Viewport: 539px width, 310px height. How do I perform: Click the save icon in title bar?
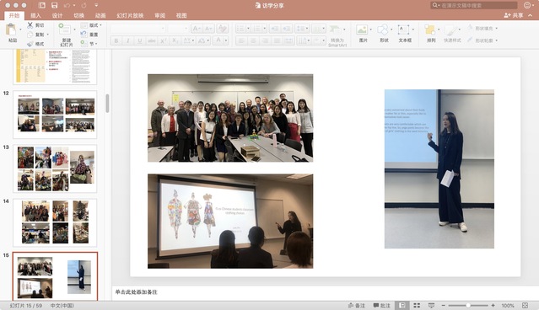(54, 5)
